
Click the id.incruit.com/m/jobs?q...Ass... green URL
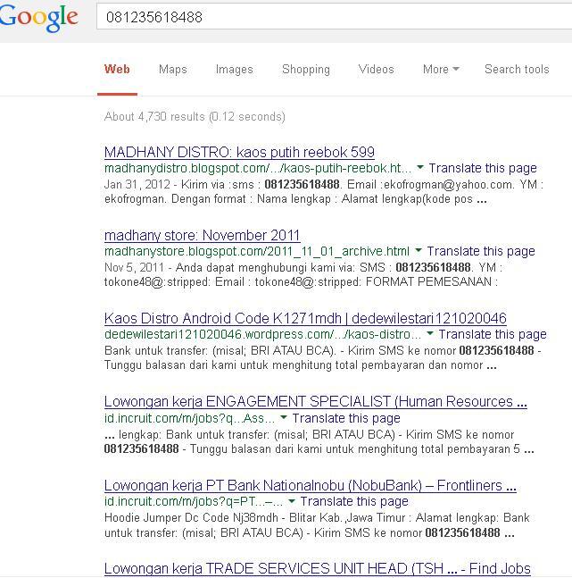(x=190, y=418)
